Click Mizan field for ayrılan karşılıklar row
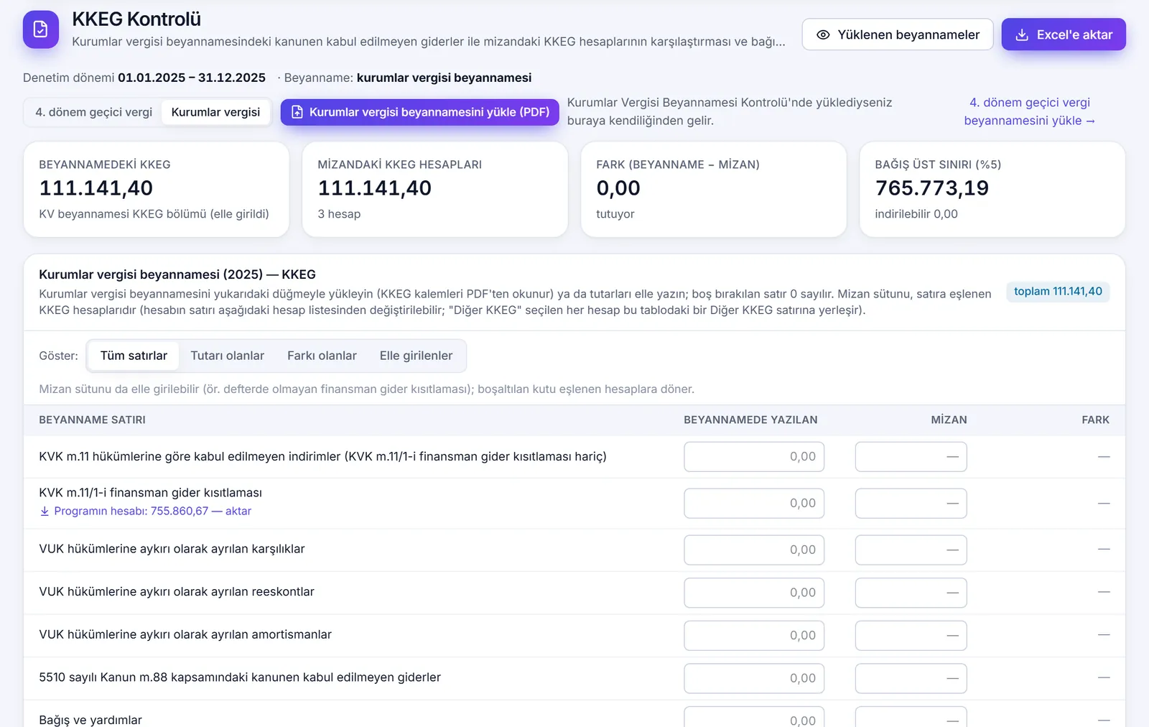The image size is (1149, 727). 911,550
